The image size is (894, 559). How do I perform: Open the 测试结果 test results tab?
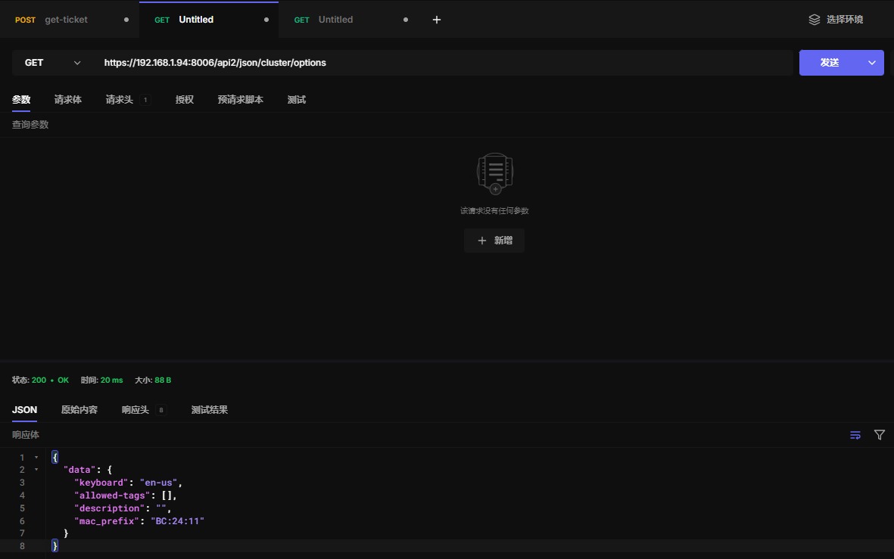tap(210, 410)
